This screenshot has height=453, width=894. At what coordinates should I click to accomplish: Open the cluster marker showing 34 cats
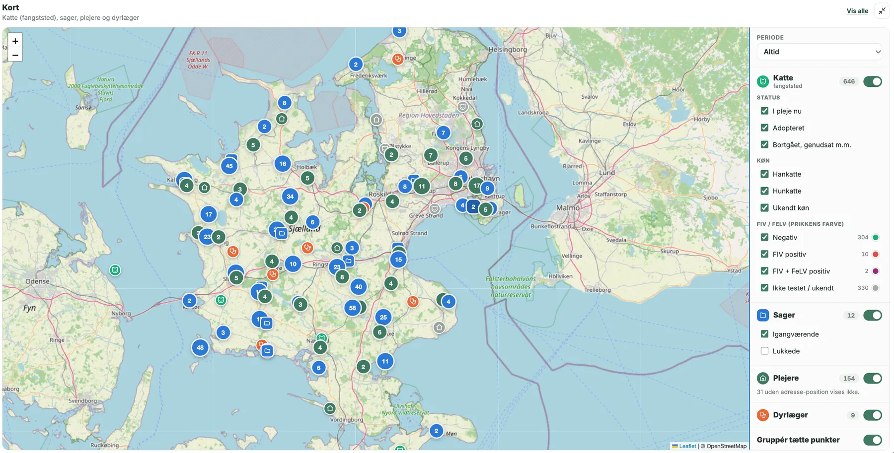[x=290, y=196]
